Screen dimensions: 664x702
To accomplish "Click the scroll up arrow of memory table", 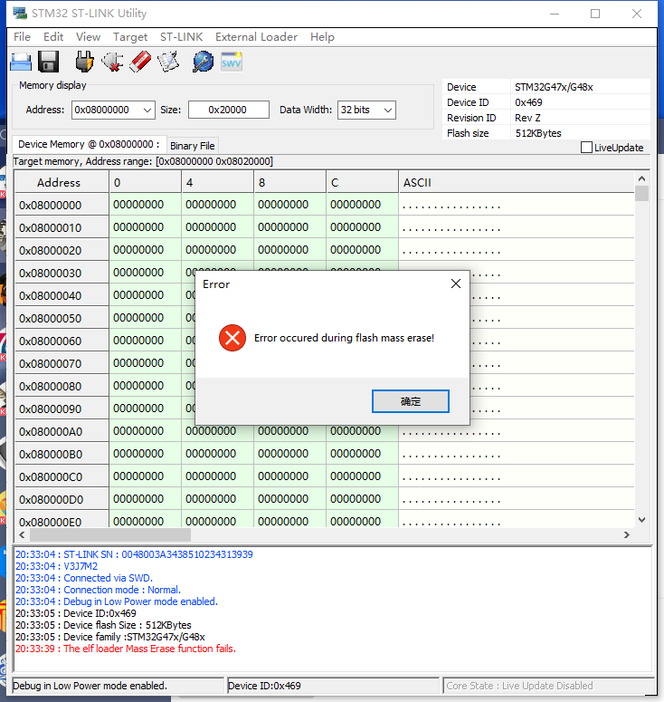I will tap(641, 178).
